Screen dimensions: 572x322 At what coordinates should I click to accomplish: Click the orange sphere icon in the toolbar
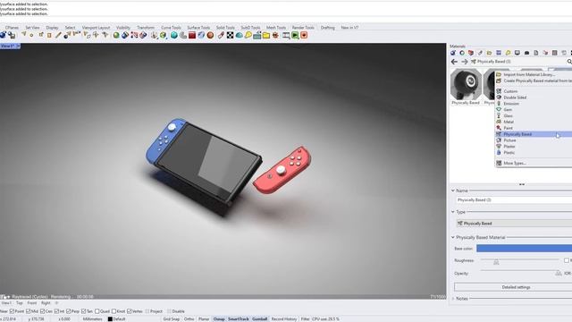coord(211,36)
